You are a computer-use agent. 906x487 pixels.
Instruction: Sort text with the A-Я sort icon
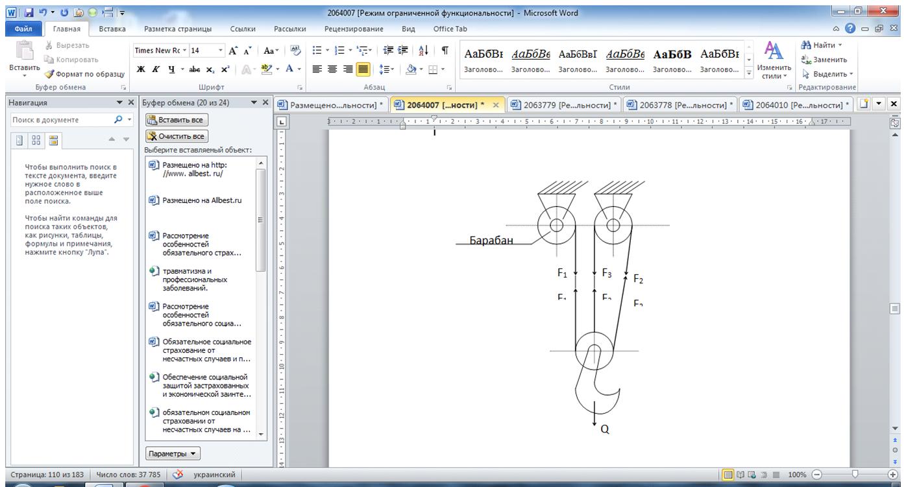pyautogui.click(x=424, y=51)
